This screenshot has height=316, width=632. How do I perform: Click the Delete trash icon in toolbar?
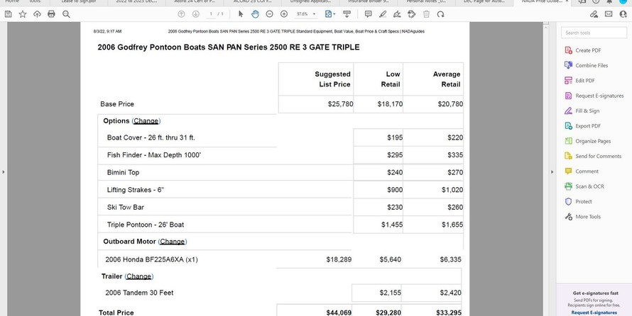click(x=426, y=13)
